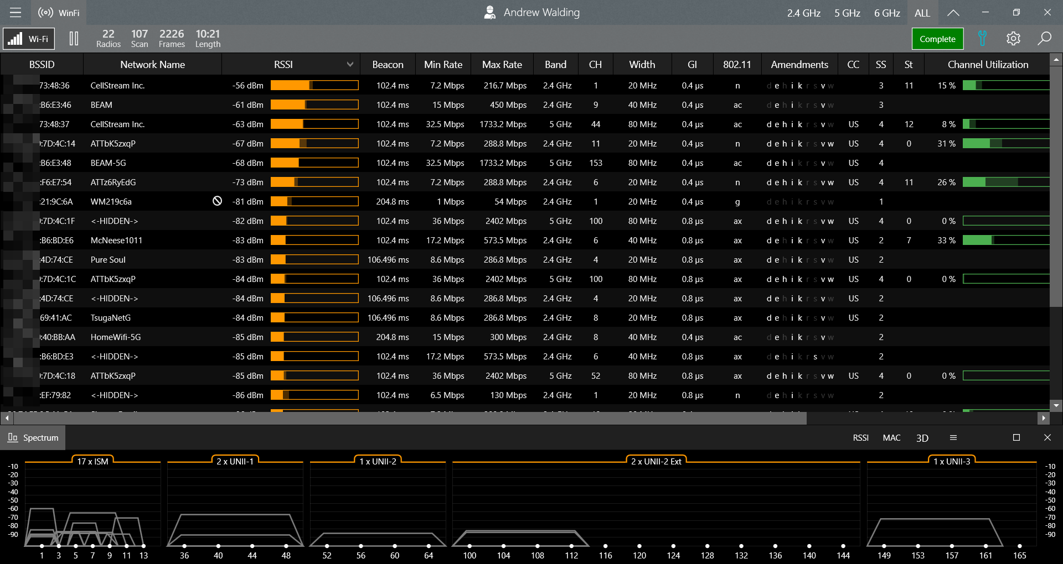The image size is (1063, 564).
Task: Collapse the top band filter chevron
Action: tap(953, 13)
